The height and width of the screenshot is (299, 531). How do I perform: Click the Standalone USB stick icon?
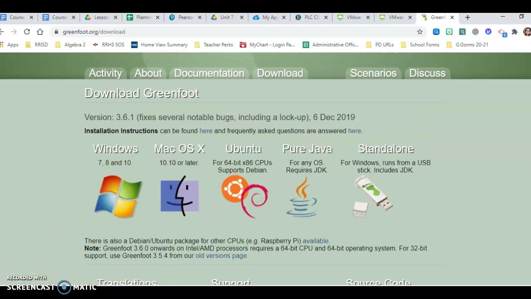(x=372, y=196)
